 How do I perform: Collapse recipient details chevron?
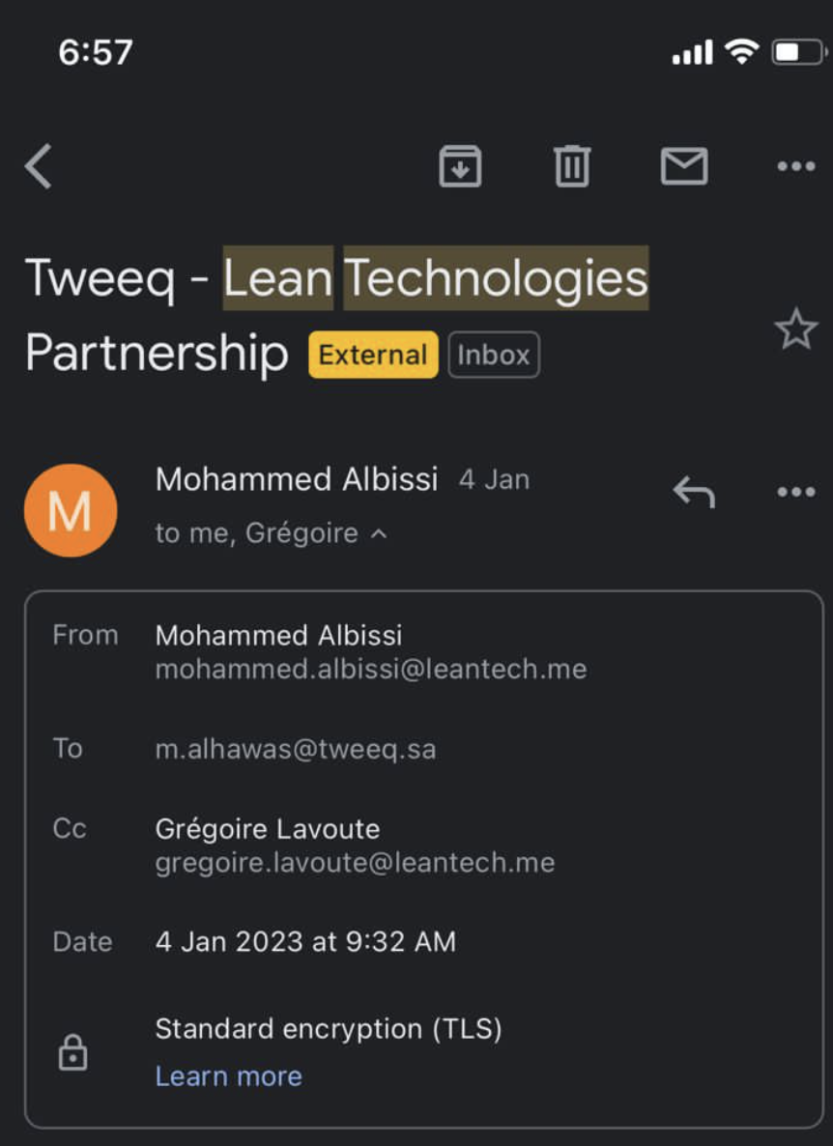tap(380, 533)
